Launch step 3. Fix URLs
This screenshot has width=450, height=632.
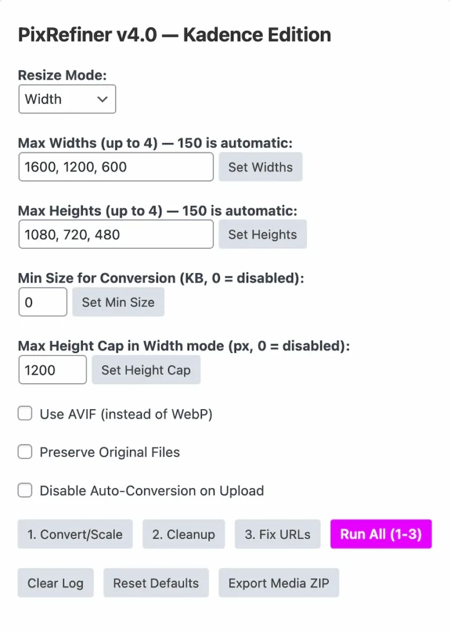tap(277, 534)
